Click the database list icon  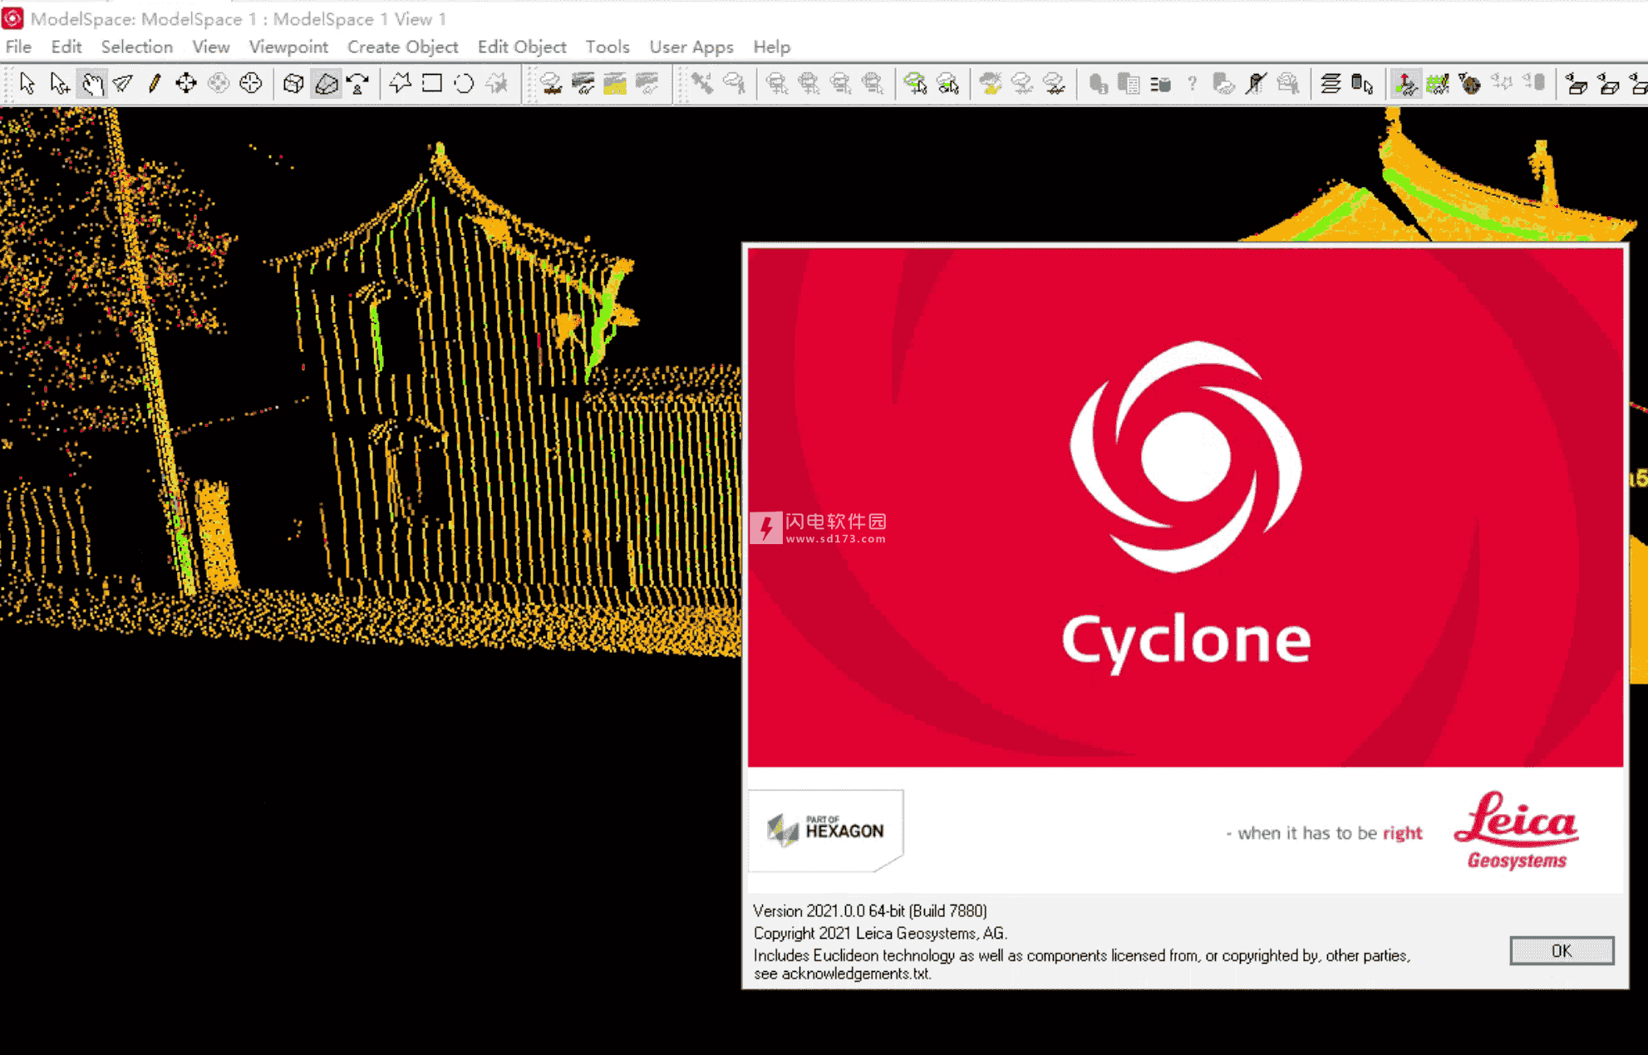point(1160,84)
